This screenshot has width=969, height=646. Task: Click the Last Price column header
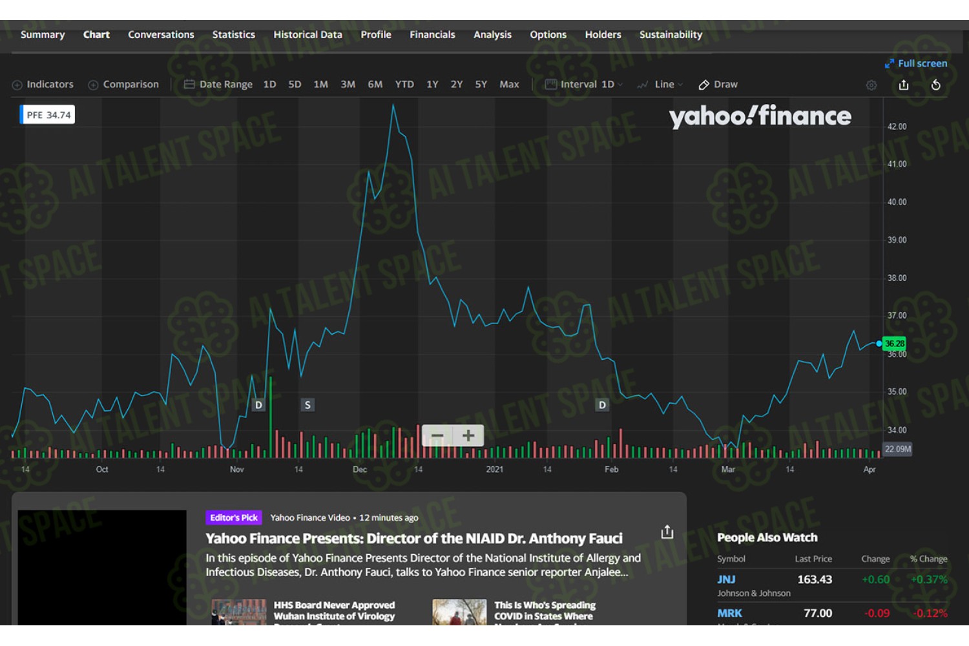(x=813, y=559)
